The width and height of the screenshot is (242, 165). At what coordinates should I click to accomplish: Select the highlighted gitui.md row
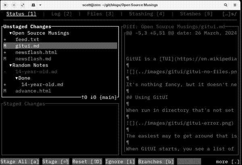coord(60,46)
